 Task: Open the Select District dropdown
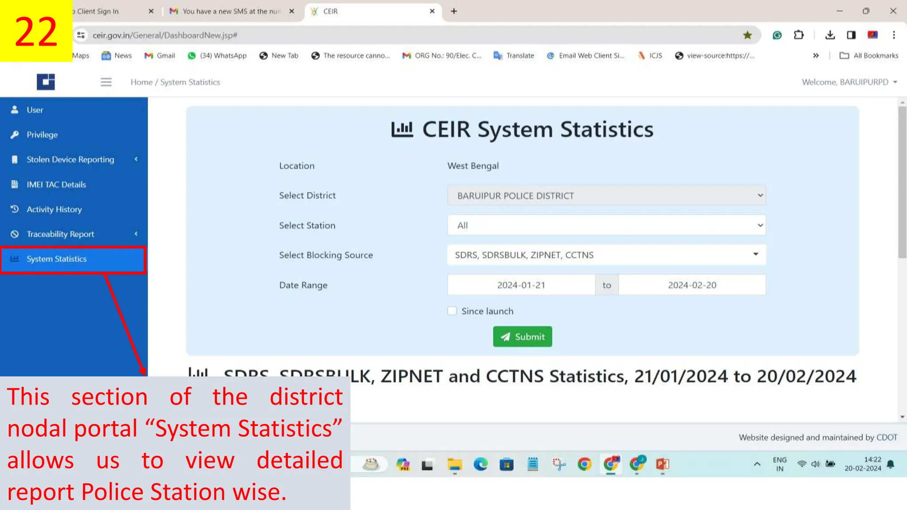point(606,195)
